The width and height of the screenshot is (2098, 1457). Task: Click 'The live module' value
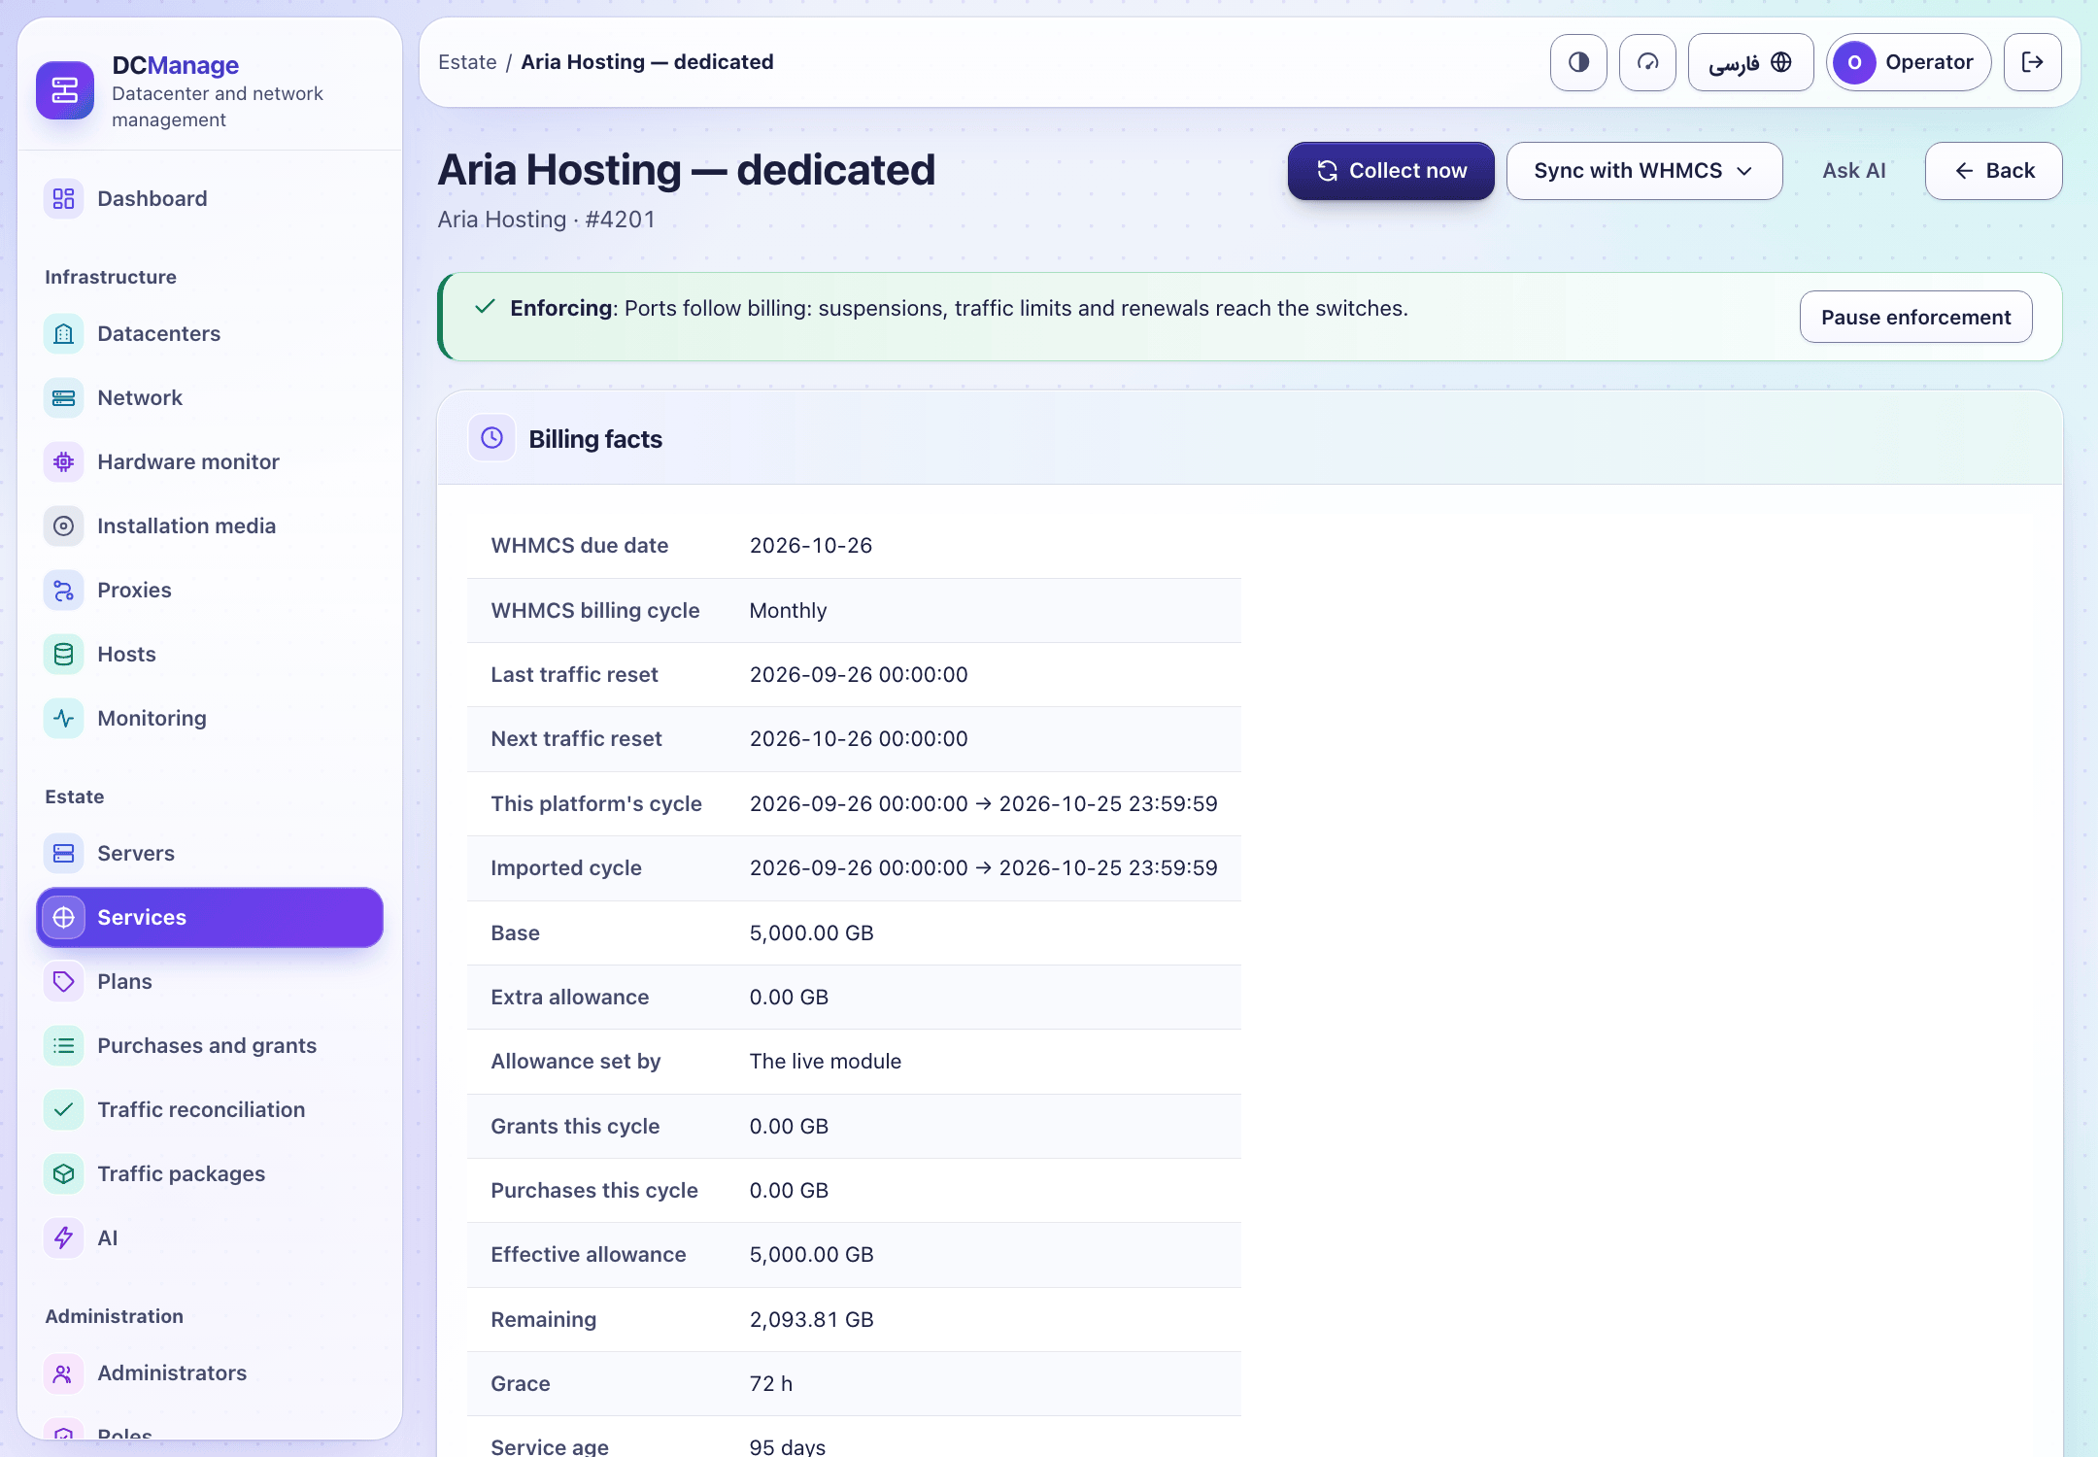click(x=826, y=1061)
